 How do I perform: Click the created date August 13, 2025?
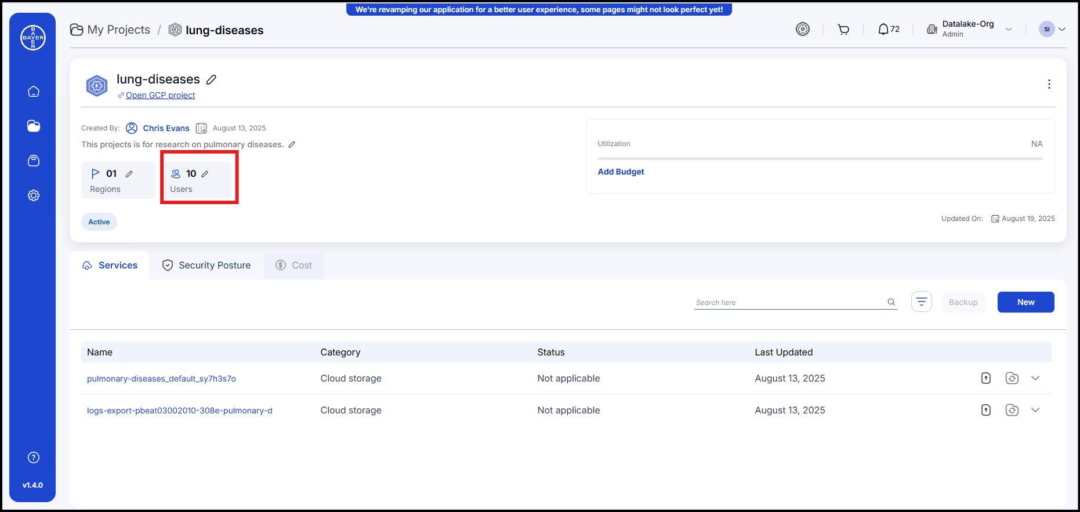239,128
